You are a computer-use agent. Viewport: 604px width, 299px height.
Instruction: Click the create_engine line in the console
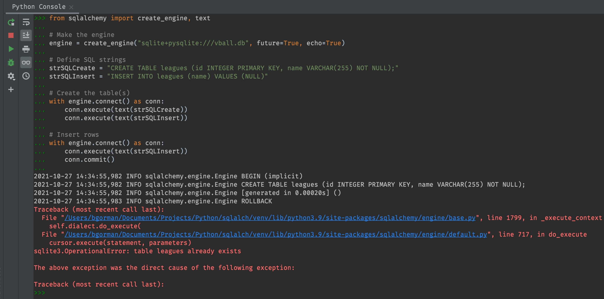coord(197,43)
